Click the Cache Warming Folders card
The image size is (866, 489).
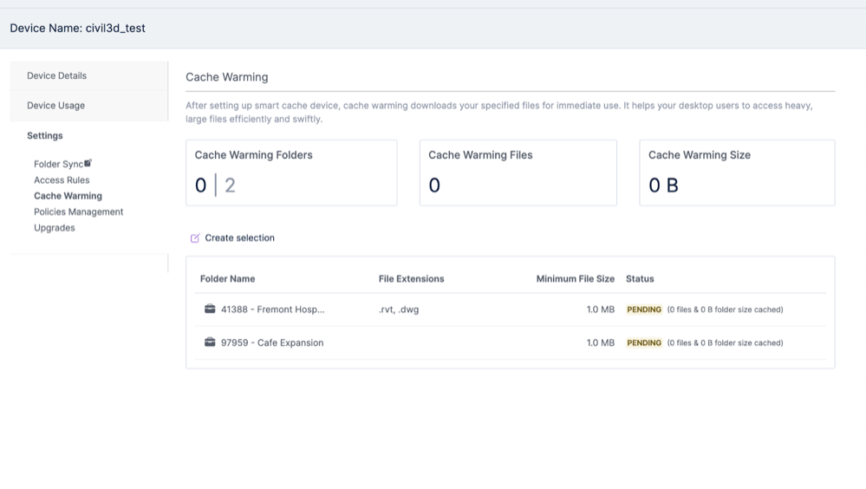coord(291,173)
